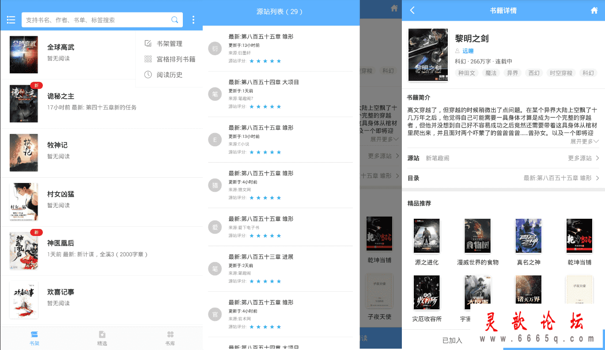
Task: Open 黎明之剑 cover image
Action: tap(428, 55)
